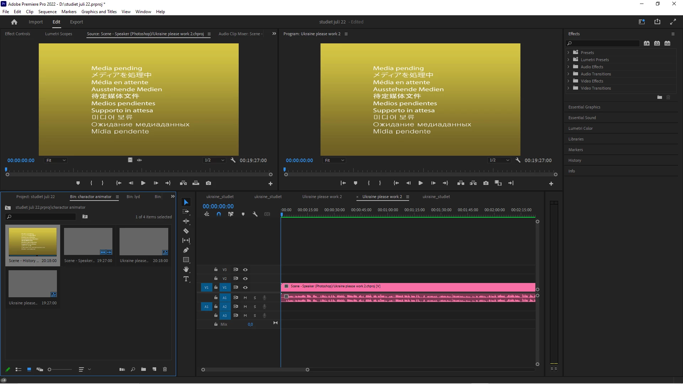This screenshot has height=384, width=683.
Task: Click the New Bin folder icon in Project panel
Action: [x=143, y=369]
